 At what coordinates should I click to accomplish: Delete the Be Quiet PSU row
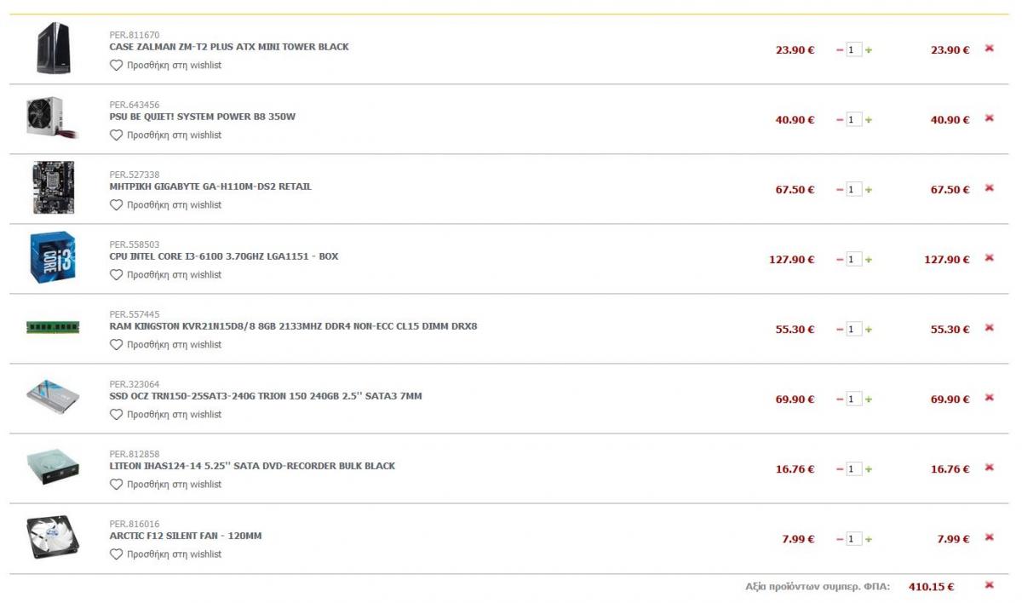click(989, 118)
